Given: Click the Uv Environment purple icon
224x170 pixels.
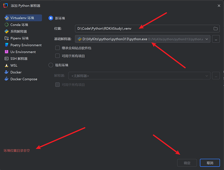Looking at the screenshot, I should [6, 52].
